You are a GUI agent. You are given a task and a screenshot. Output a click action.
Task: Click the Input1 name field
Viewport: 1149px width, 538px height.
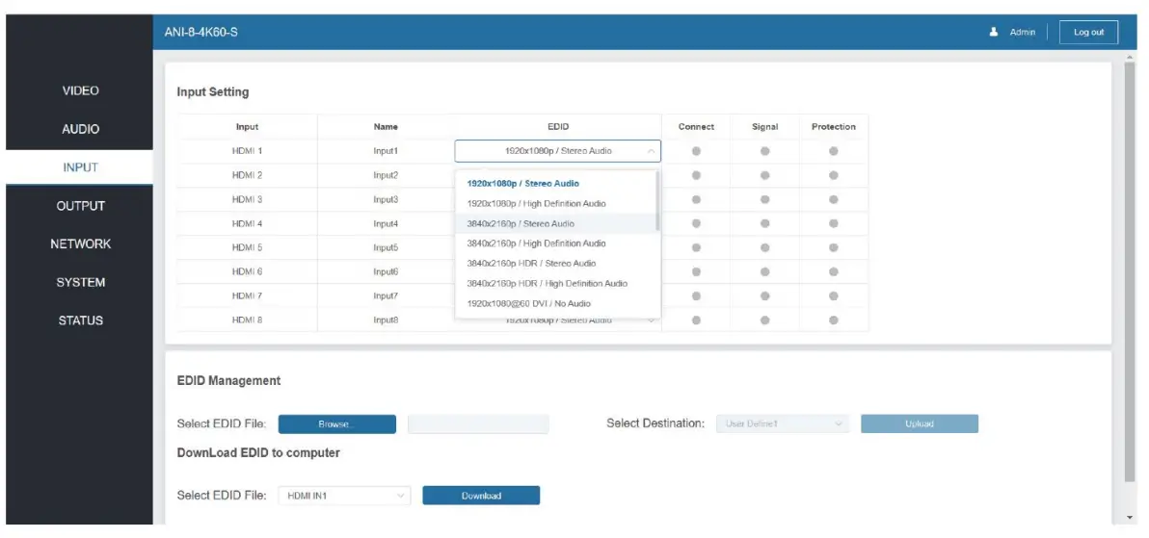click(386, 151)
